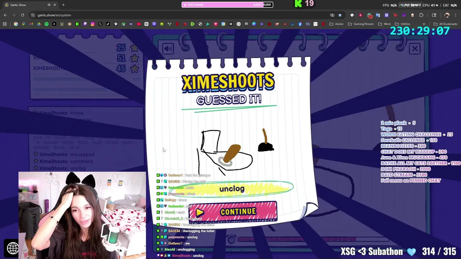Open the tab search button
The width and height of the screenshot is (461, 259).
point(434,15)
